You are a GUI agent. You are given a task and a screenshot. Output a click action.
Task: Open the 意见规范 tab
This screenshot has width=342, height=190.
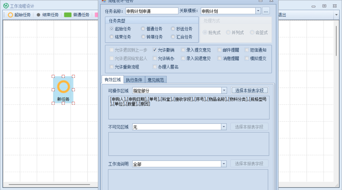pos(156,80)
